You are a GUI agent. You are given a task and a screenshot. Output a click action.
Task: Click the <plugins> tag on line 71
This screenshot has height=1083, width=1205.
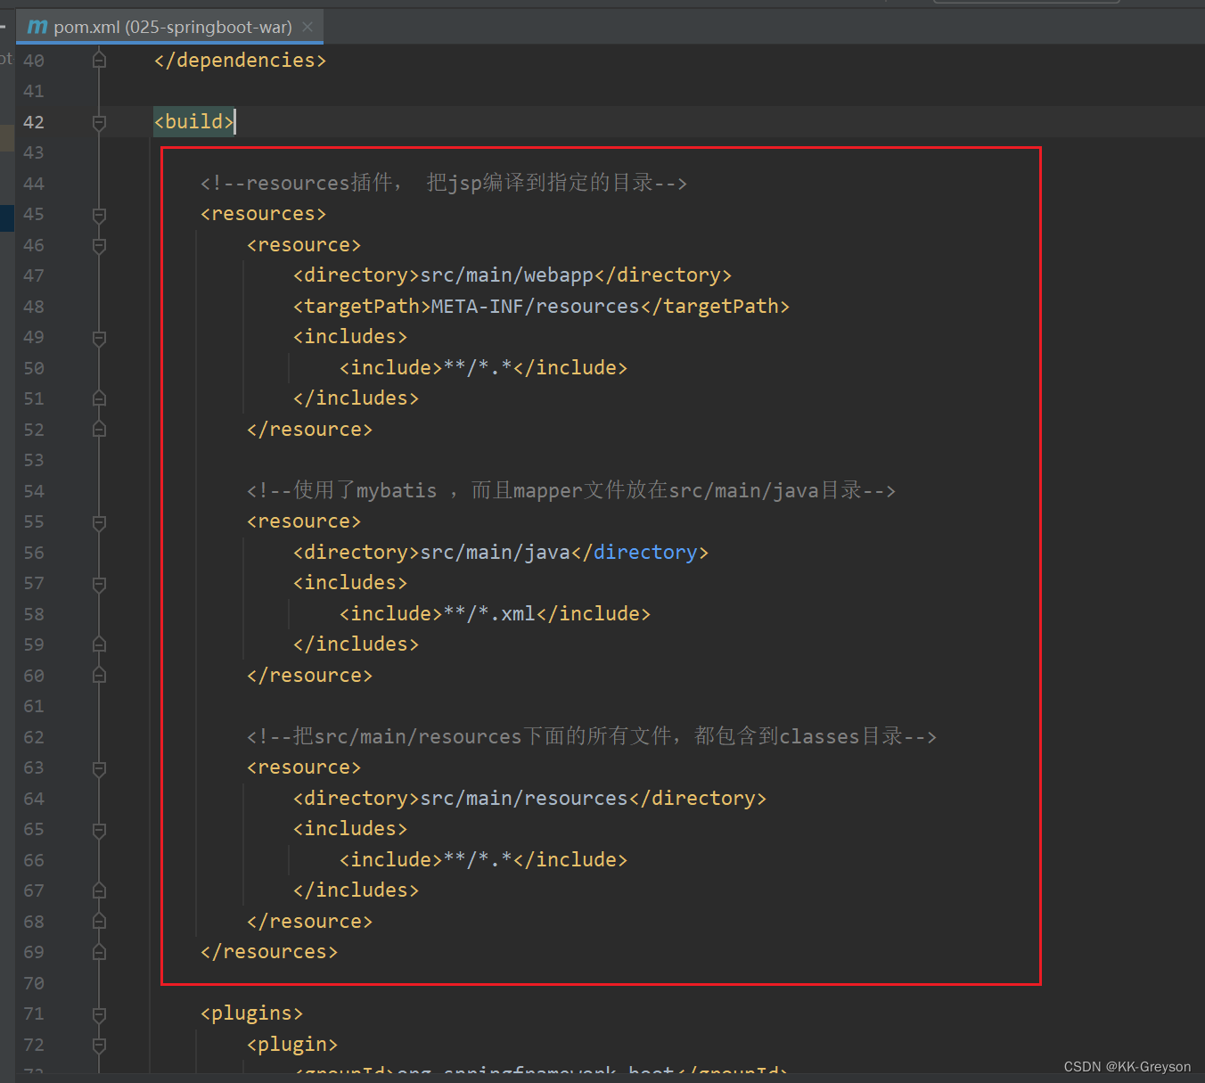(251, 1013)
